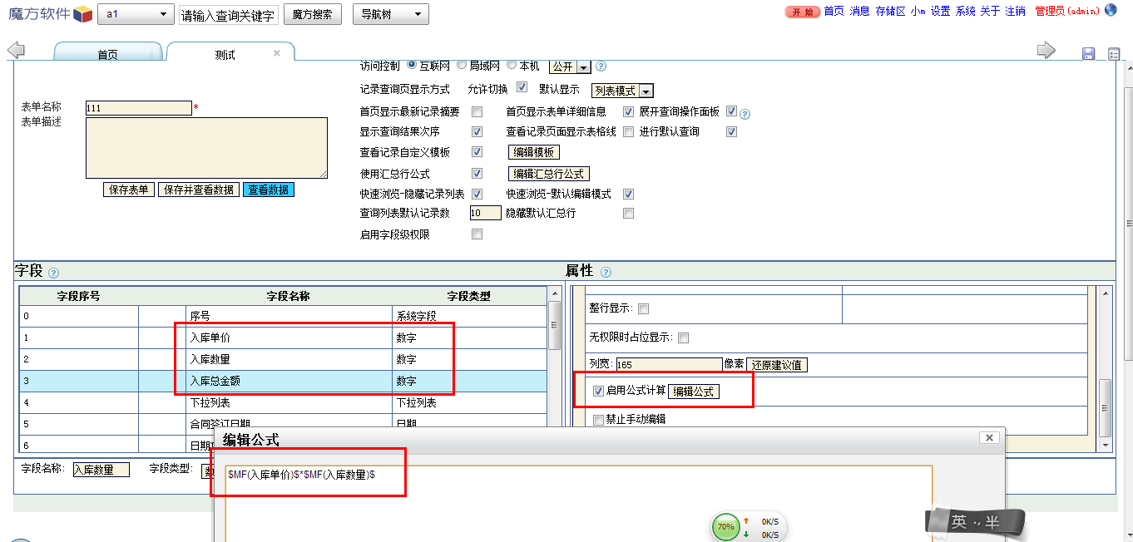Switch to the 测试 tab
The height and width of the screenshot is (542, 1133).
click(x=230, y=52)
